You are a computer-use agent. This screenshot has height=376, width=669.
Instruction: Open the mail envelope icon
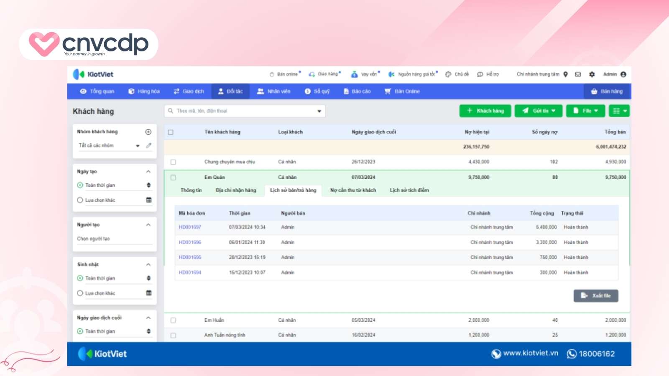[578, 74]
